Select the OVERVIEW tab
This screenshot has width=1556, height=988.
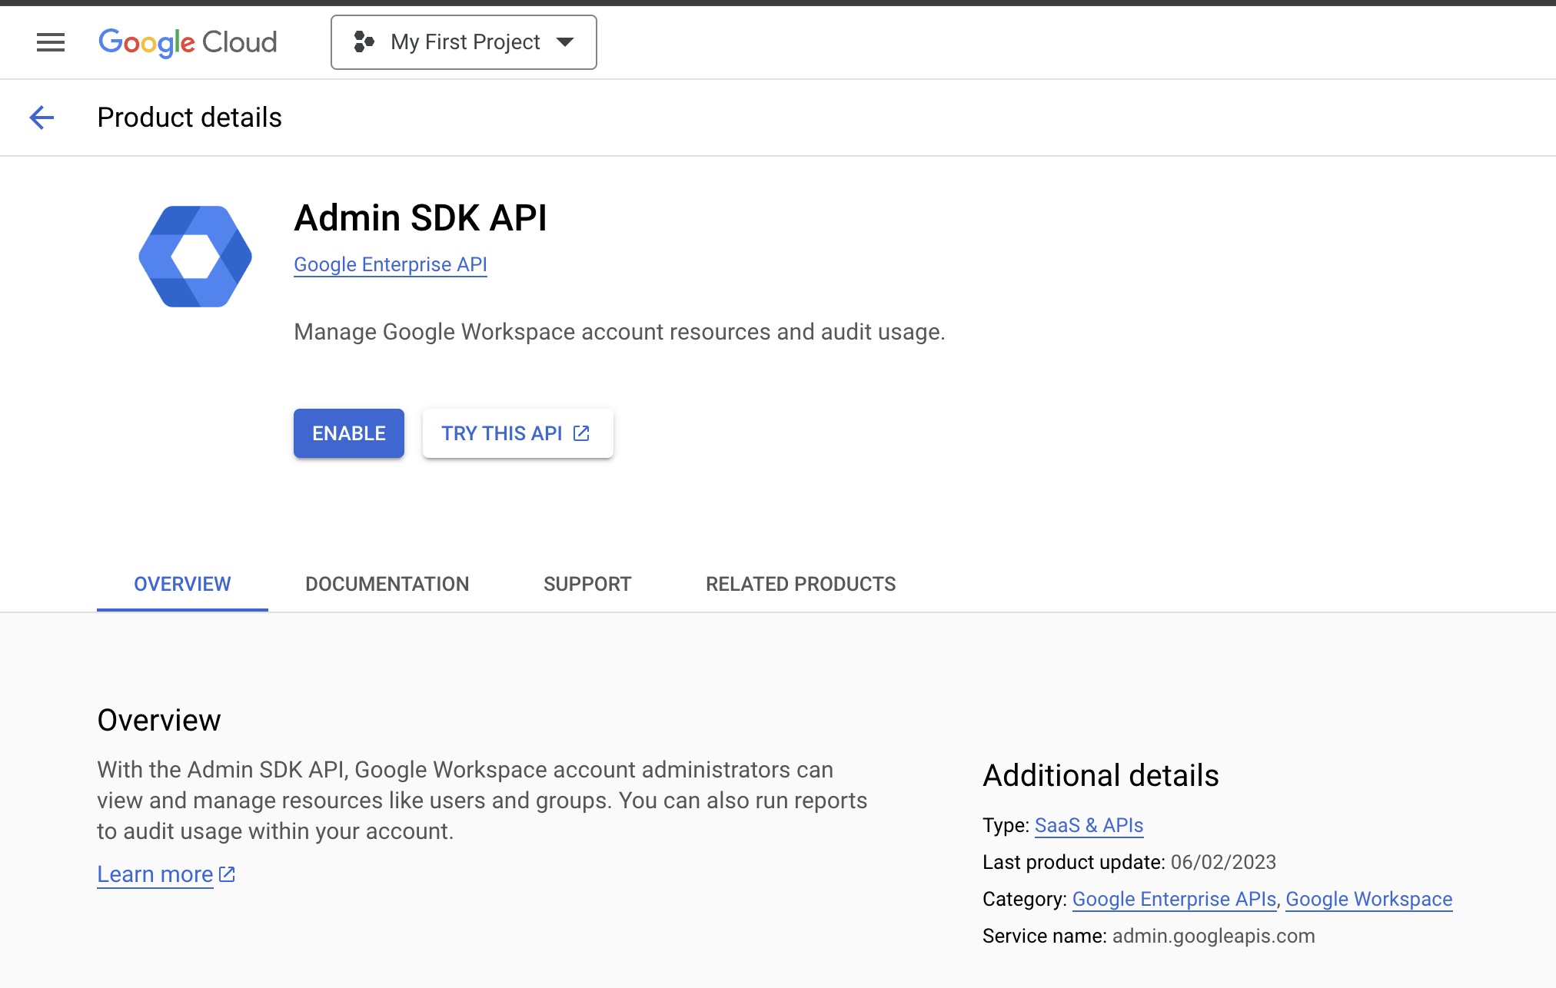coord(181,584)
